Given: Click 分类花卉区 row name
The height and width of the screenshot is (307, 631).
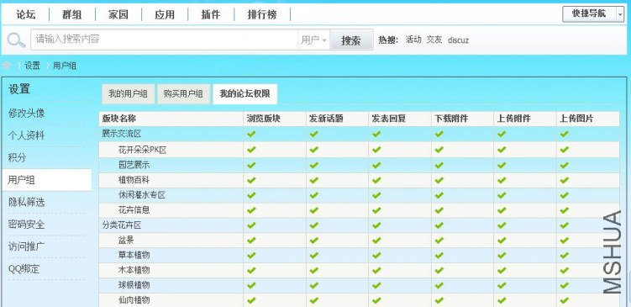Looking at the screenshot, I should pyautogui.click(x=122, y=225).
